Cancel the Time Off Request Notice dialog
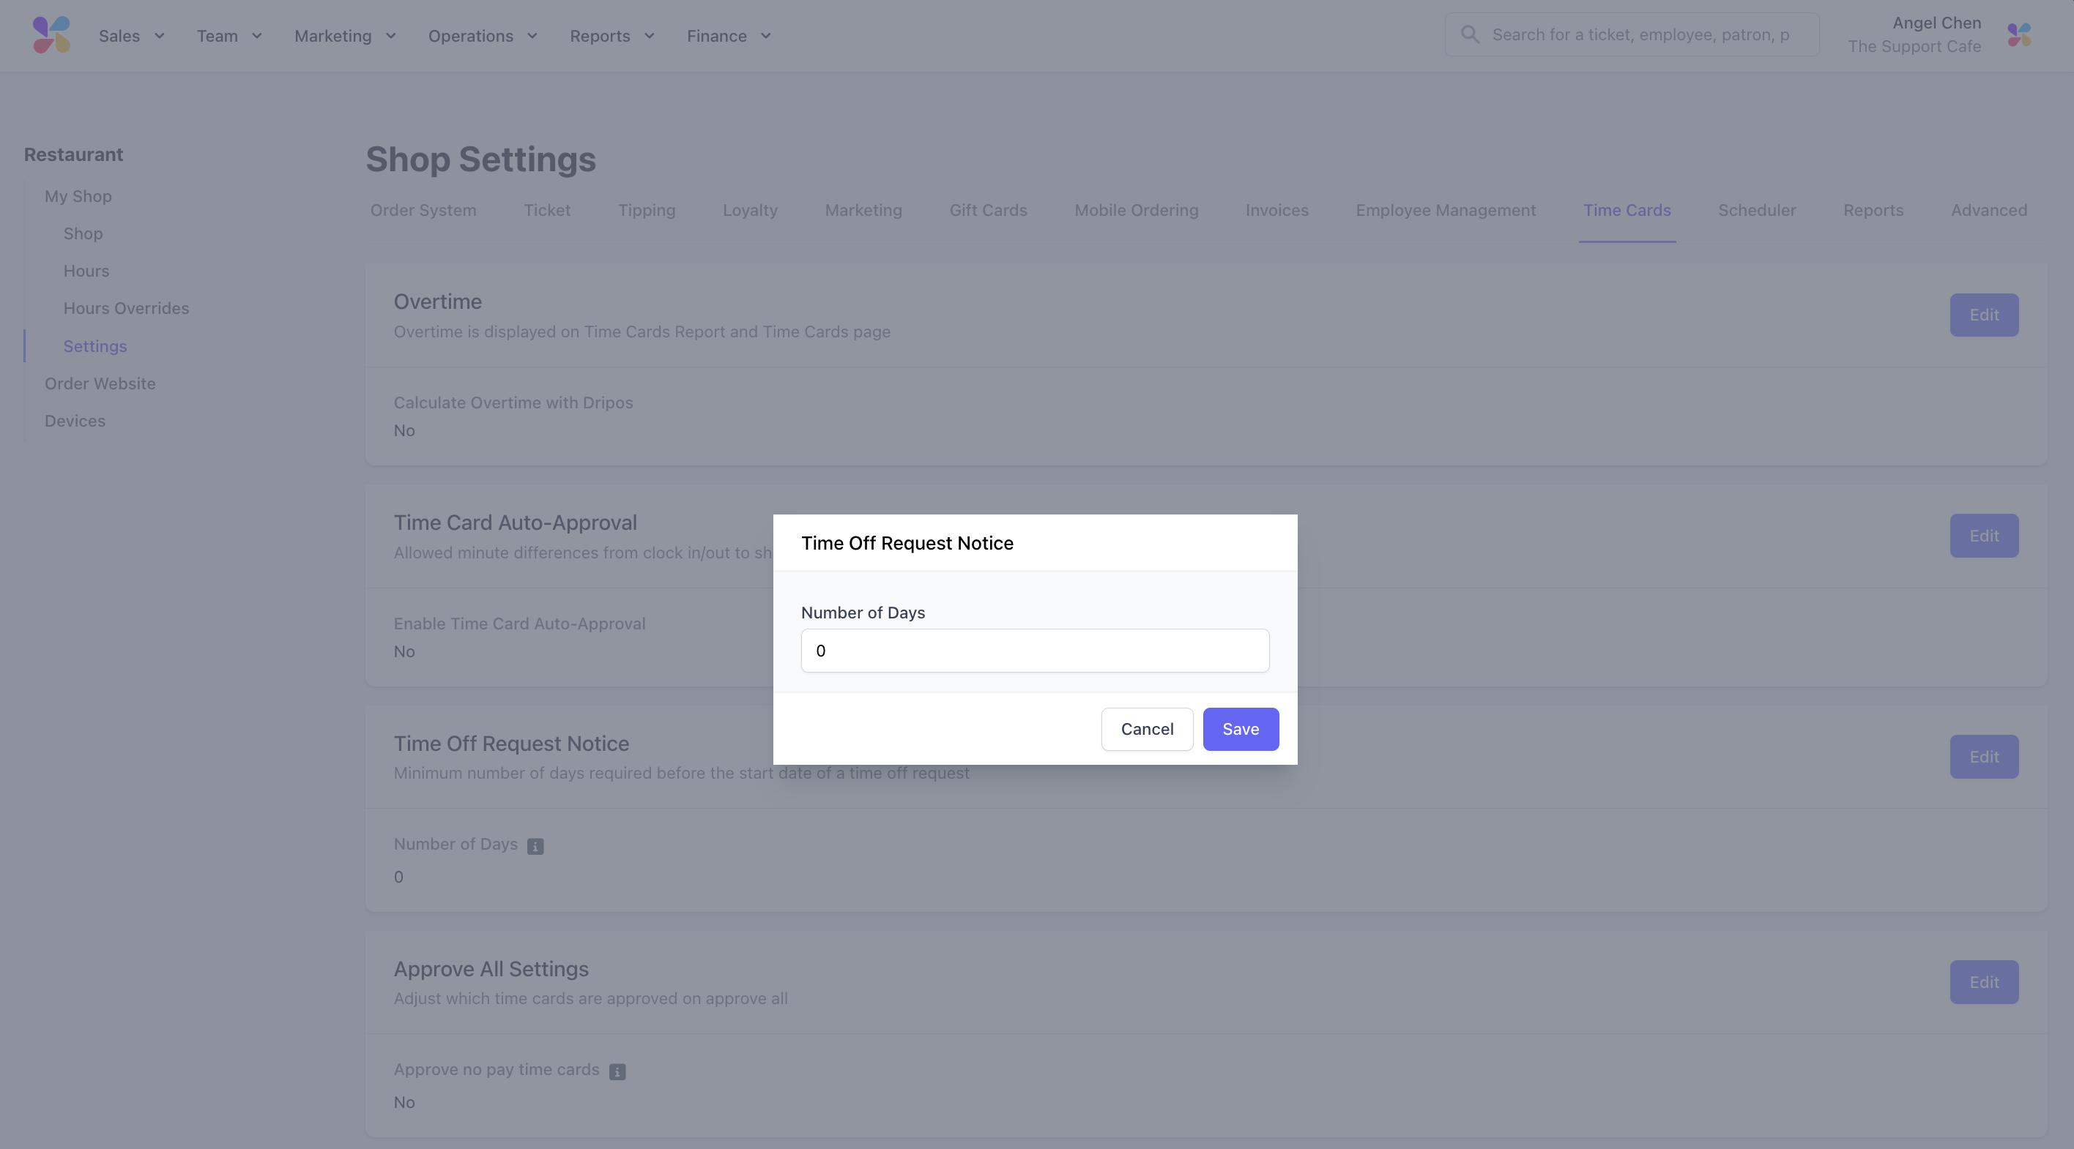 (1147, 729)
